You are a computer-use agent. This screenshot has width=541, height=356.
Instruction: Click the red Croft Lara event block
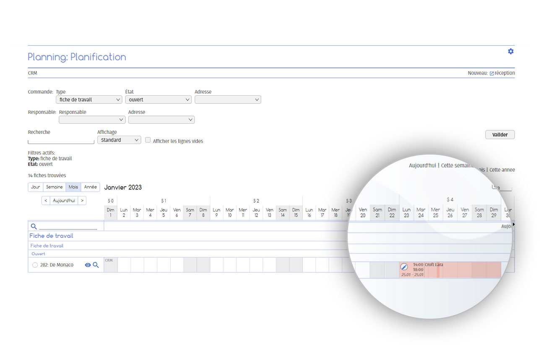point(461,270)
